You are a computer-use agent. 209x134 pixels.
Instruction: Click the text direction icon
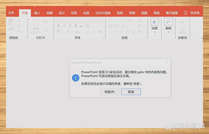[140, 20]
